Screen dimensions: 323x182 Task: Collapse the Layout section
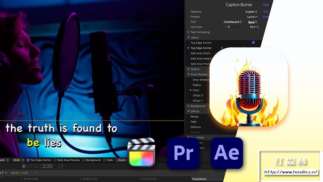189,37
